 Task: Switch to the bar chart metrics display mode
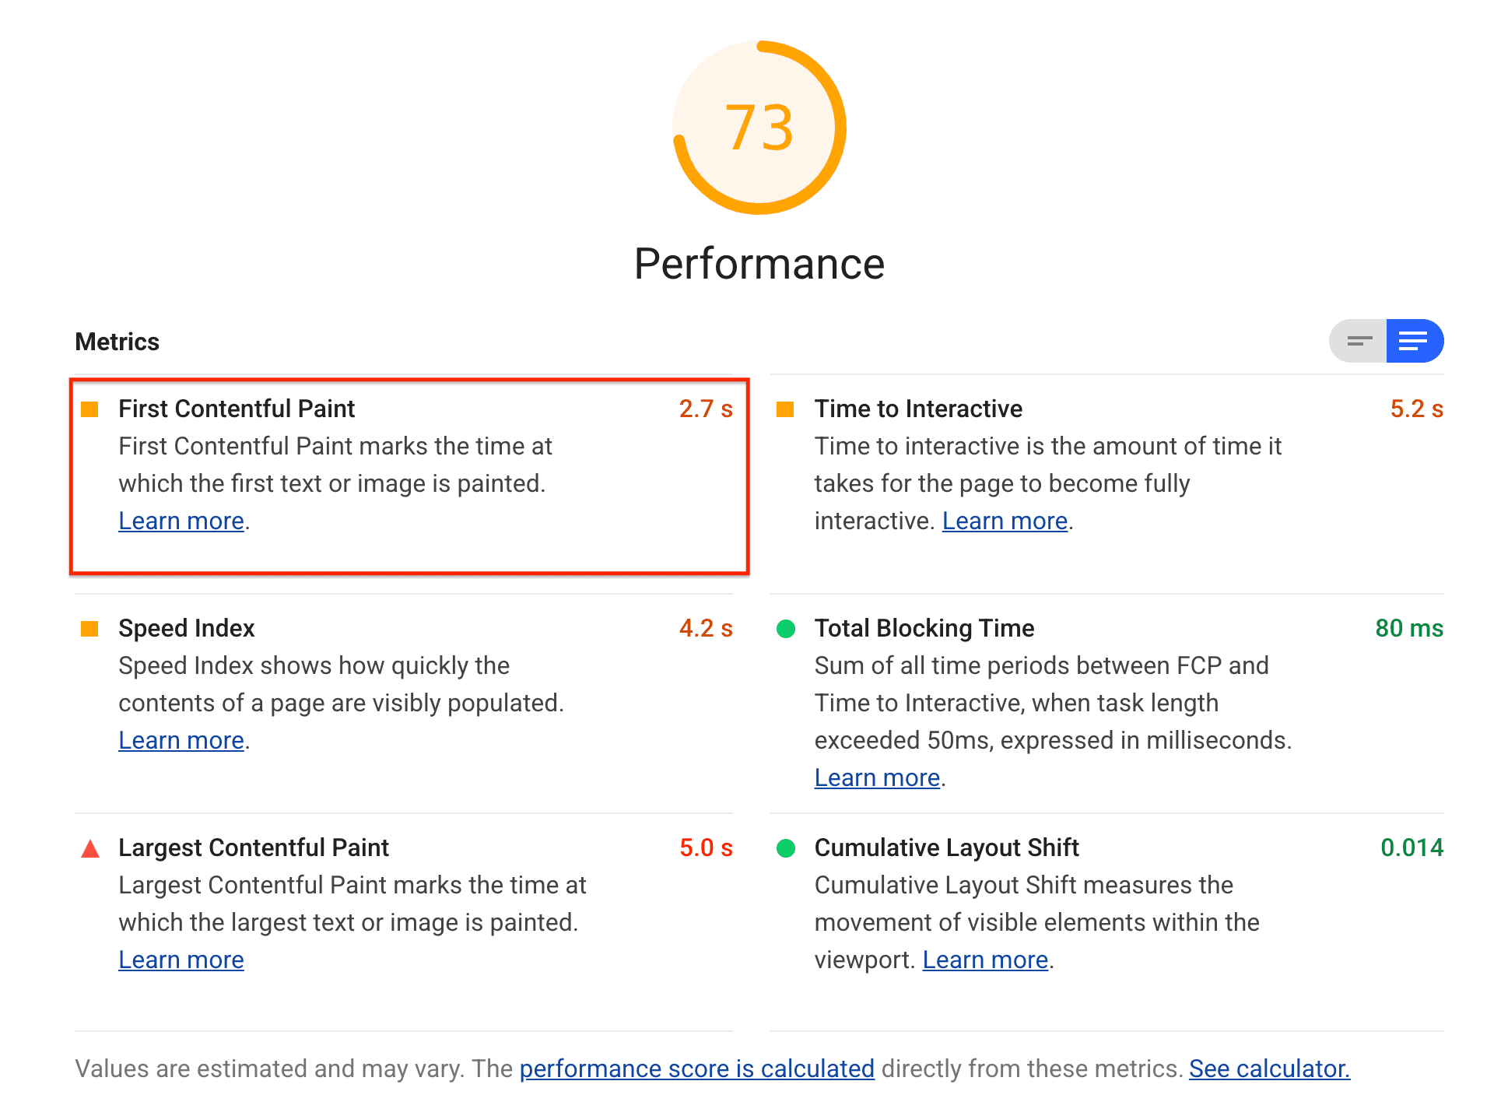coord(1358,342)
